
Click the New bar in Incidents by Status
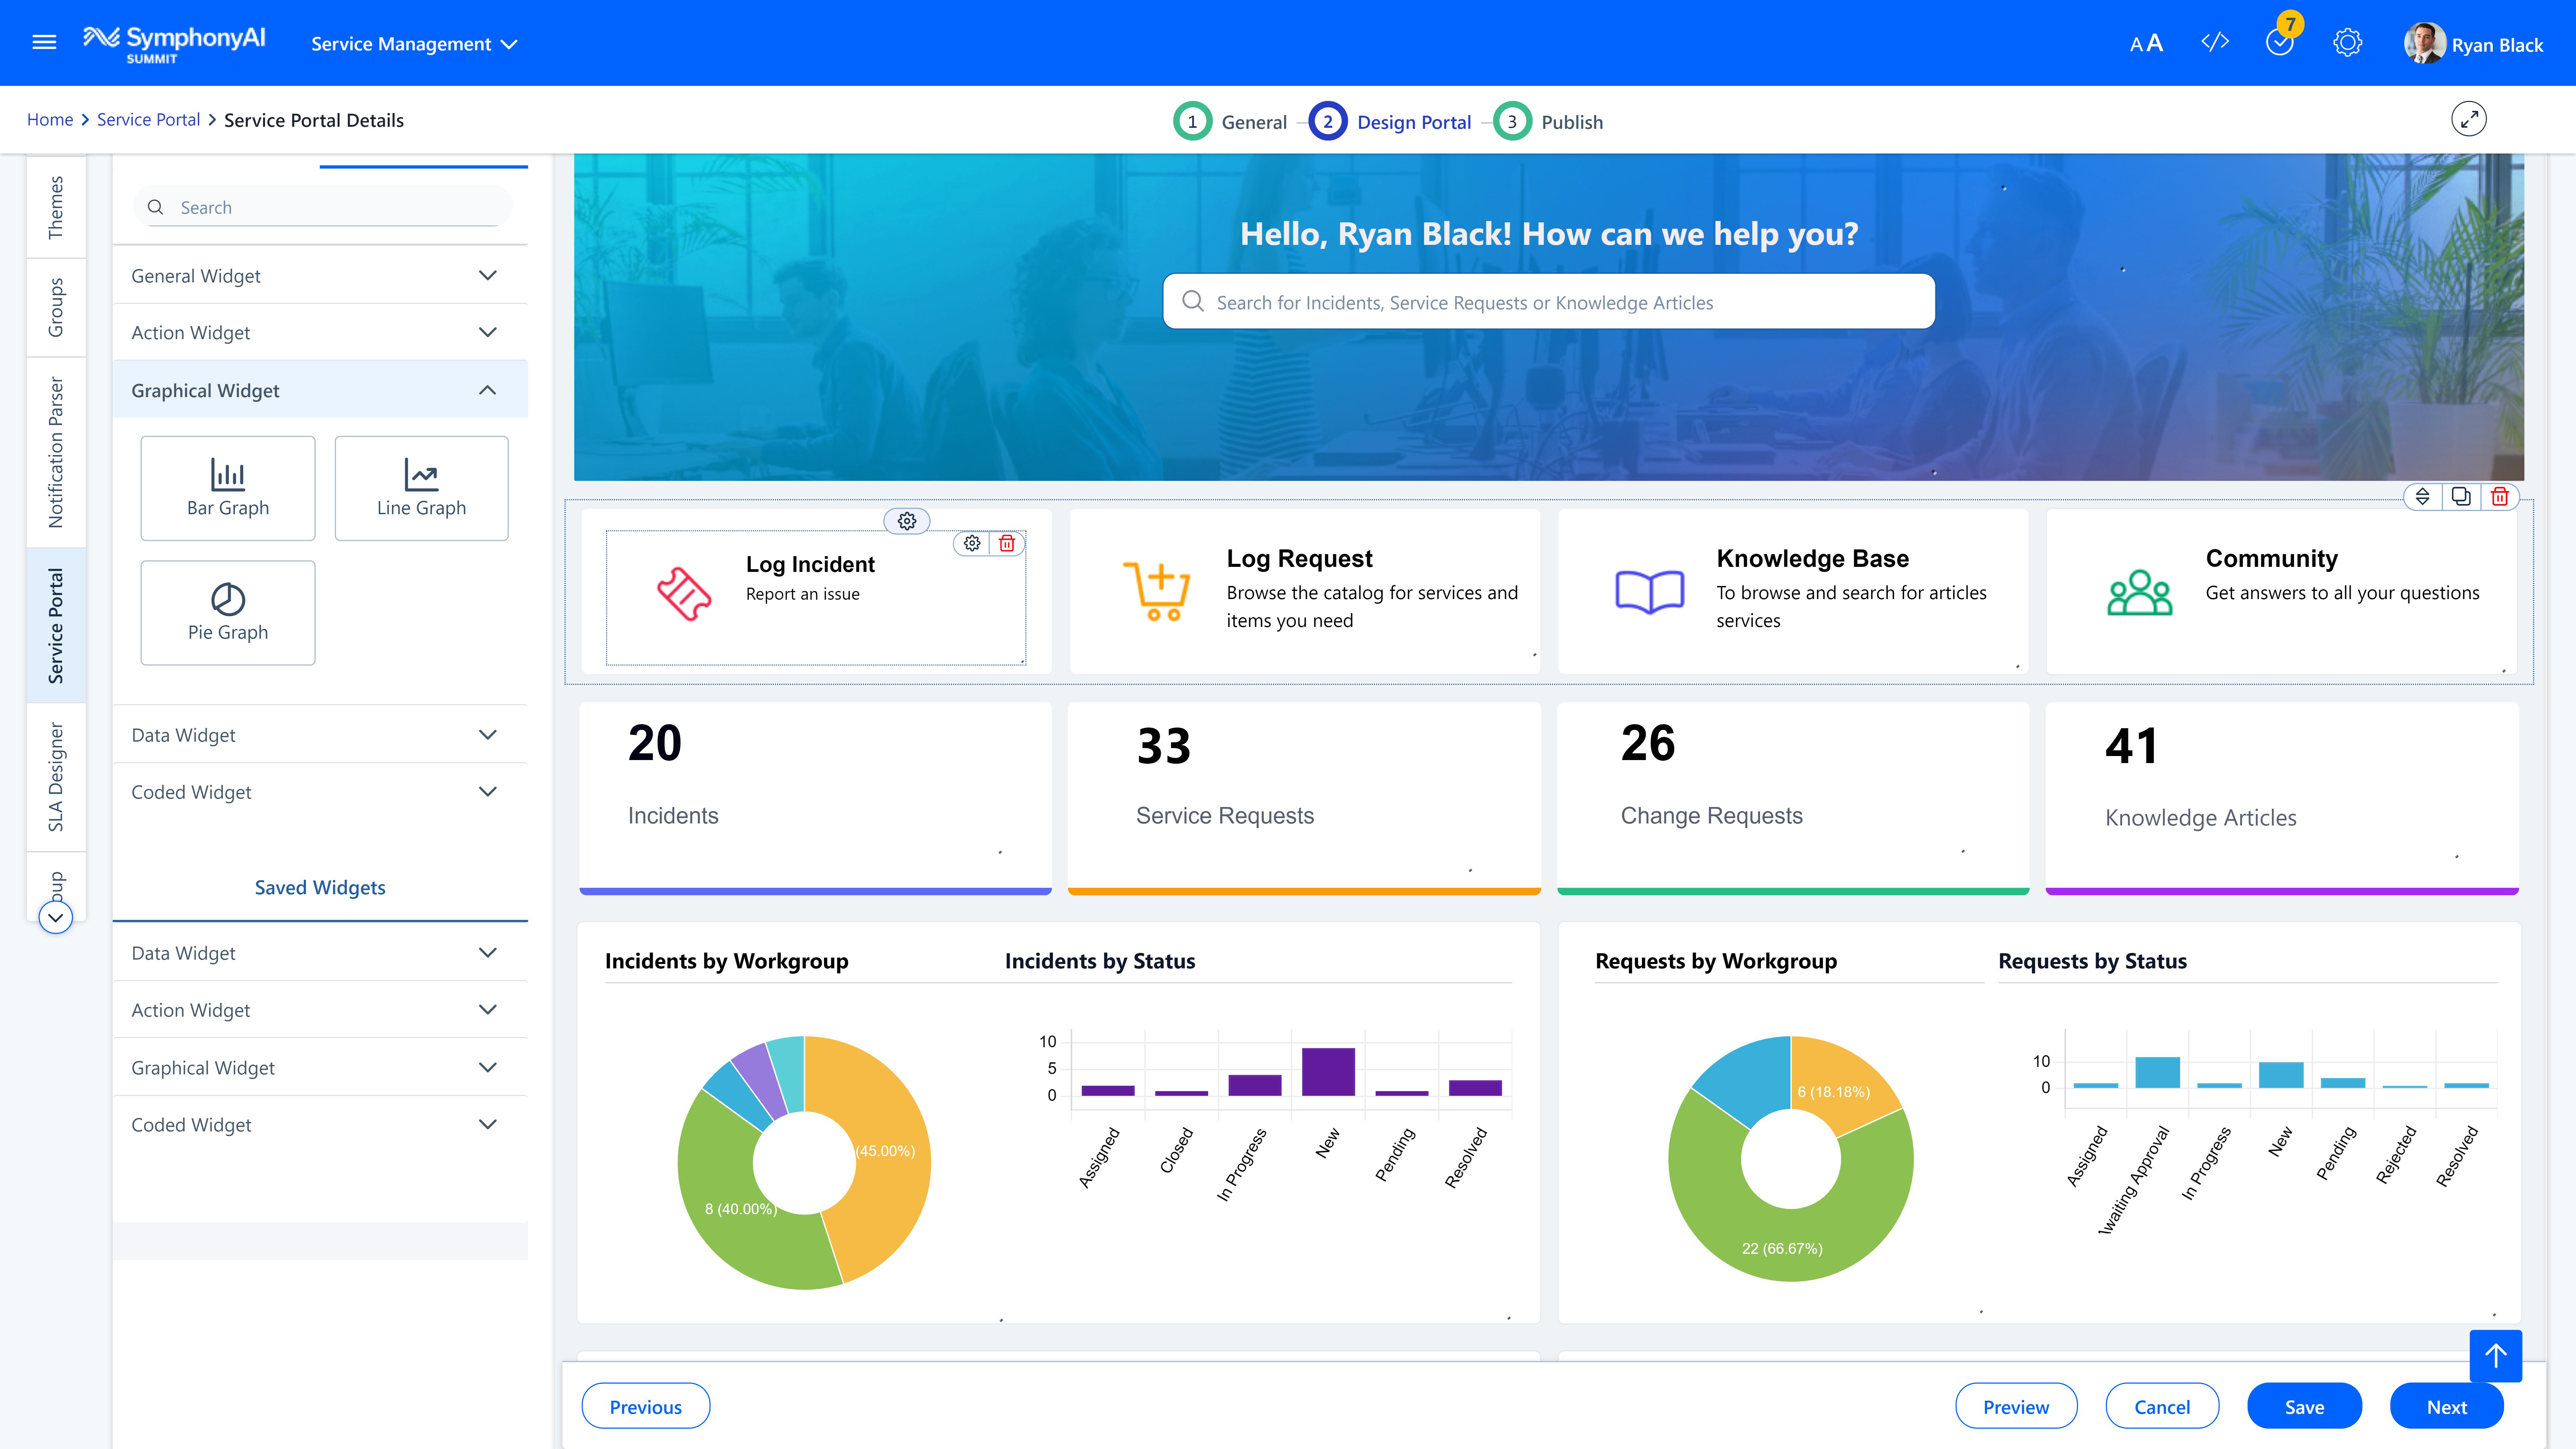1328,1072
